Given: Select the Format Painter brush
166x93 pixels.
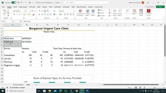Looking at the screenshot, I should point(8,16).
